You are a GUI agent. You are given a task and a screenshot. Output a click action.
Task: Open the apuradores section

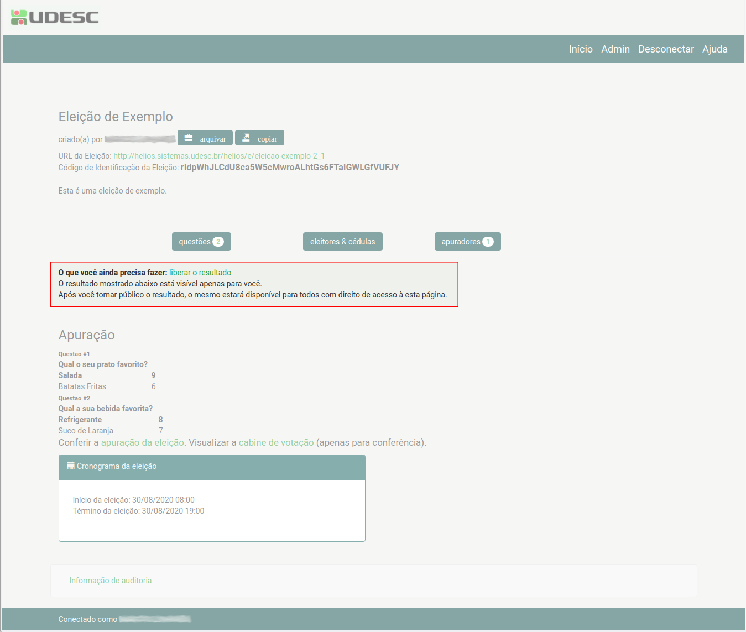pos(460,242)
